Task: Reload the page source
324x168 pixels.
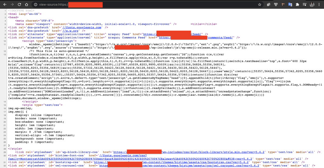Action: pyautogui.click(x=20, y=5)
